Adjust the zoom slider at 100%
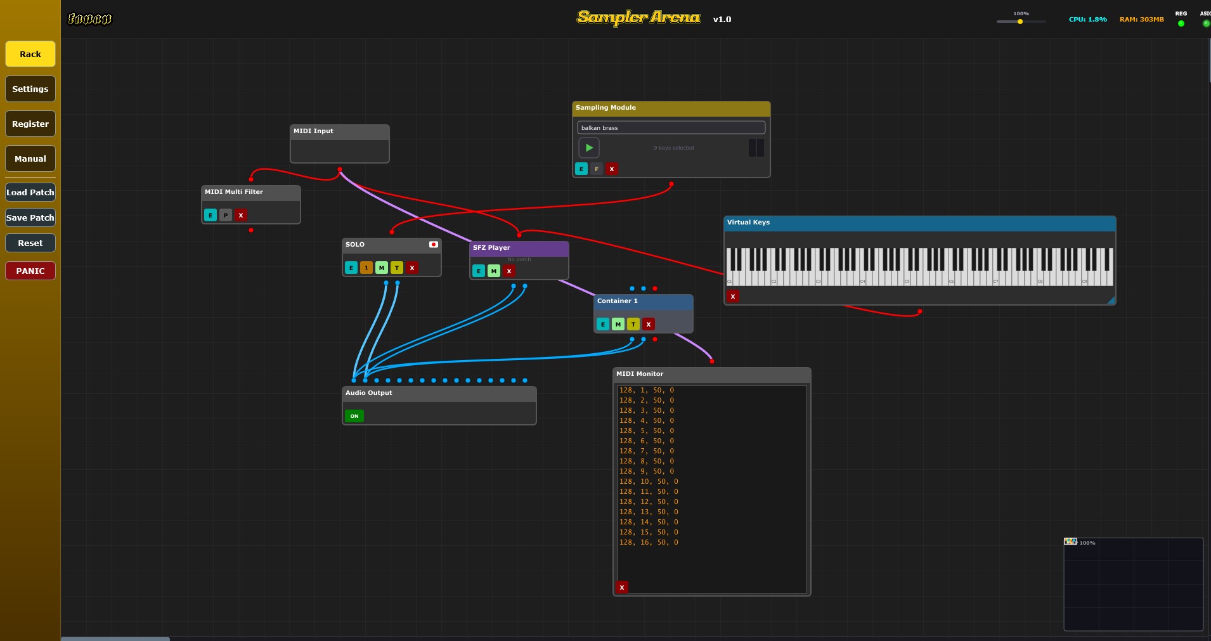 pyautogui.click(x=1020, y=22)
